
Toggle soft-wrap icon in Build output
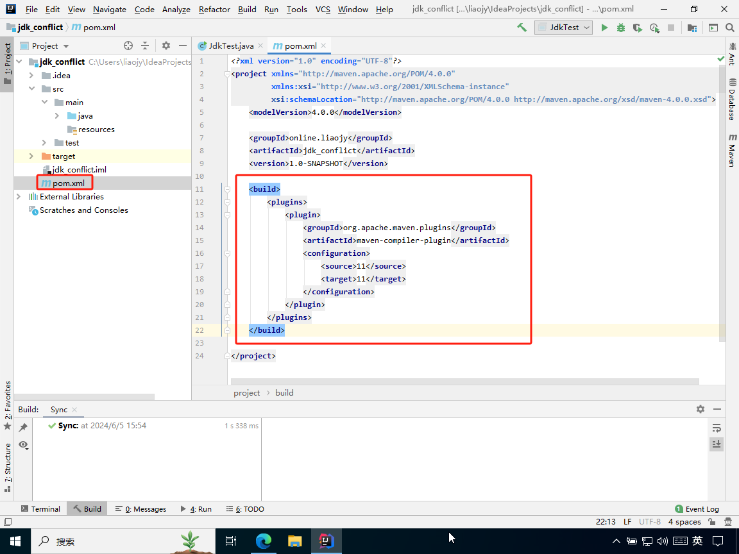[x=717, y=428]
